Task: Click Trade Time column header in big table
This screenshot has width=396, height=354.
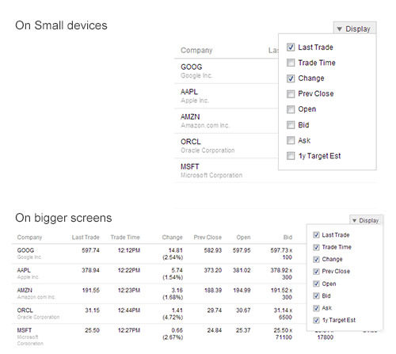Action: click(x=125, y=238)
